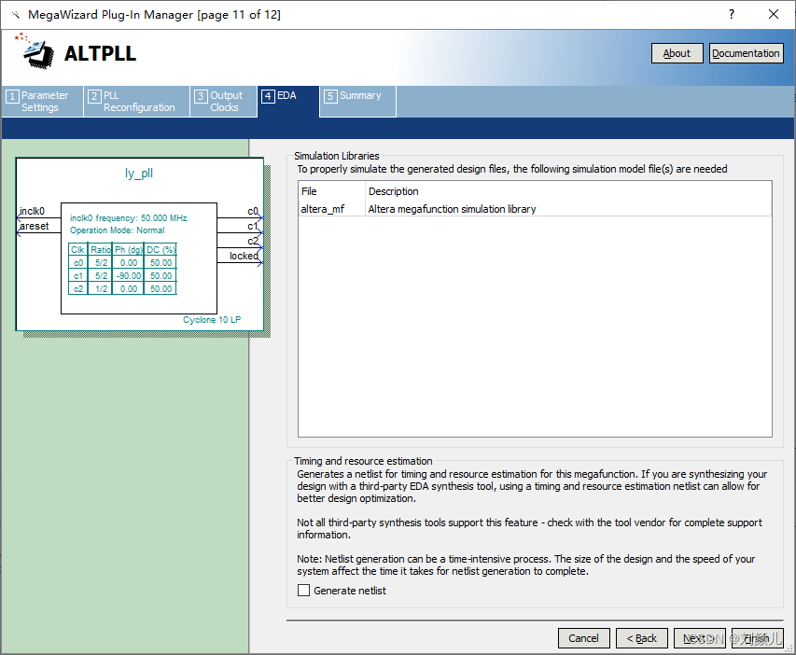The width and height of the screenshot is (796, 655).
Task: Click the areset input port label
Action: pos(34,226)
